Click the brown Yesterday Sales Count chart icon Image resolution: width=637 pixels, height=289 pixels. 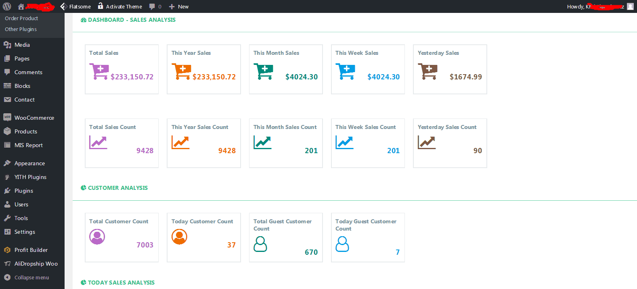[426, 142]
